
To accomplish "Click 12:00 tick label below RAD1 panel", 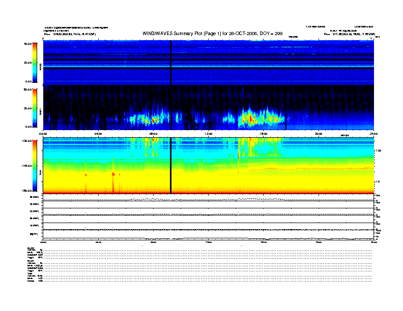I will tap(209, 134).
